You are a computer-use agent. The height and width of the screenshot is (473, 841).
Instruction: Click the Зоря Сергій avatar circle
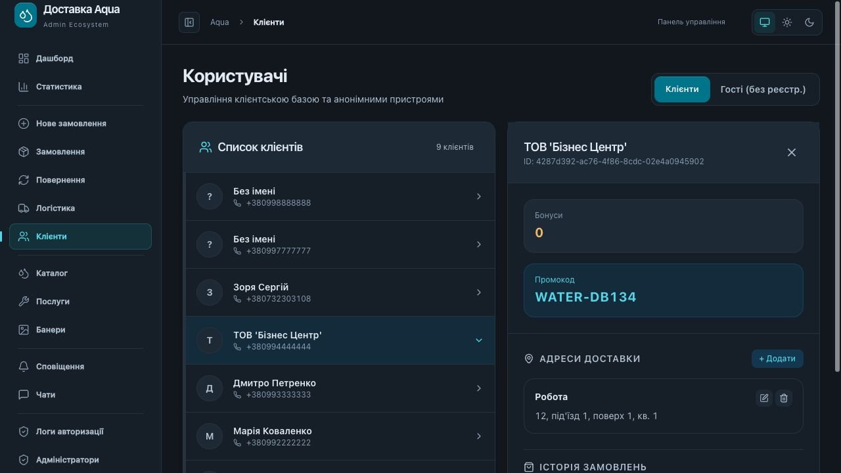210,292
